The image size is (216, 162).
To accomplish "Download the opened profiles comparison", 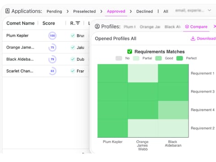I will [203, 39].
